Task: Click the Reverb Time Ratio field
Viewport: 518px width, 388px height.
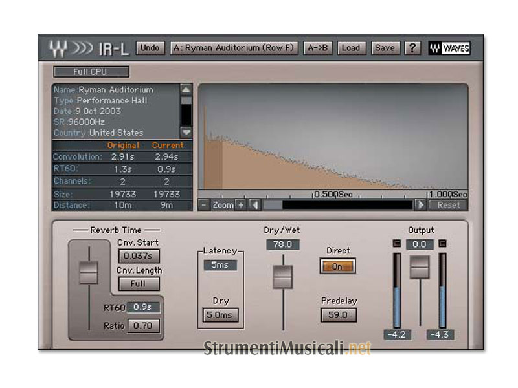Action: (x=143, y=326)
